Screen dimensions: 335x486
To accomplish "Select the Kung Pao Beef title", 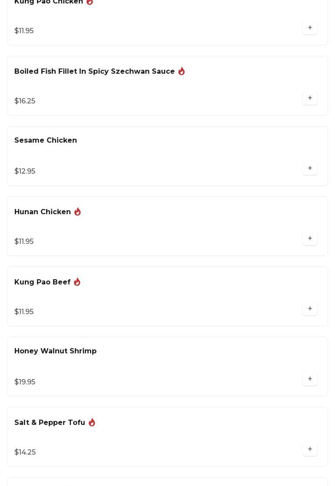I will click(42, 282).
